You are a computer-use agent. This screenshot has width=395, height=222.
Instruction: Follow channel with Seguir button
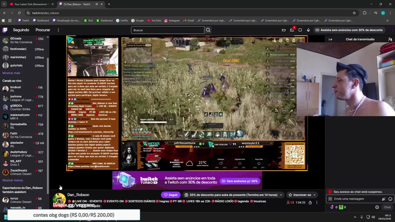(x=171, y=195)
